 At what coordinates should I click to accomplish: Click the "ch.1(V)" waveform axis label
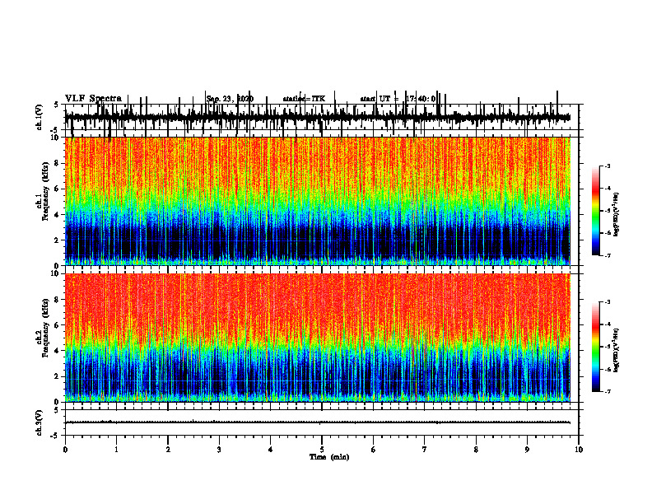coord(39,117)
